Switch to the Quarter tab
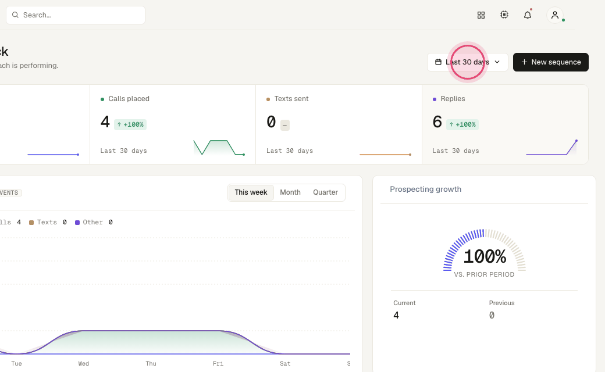The height and width of the screenshot is (372, 605). coord(325,192)
